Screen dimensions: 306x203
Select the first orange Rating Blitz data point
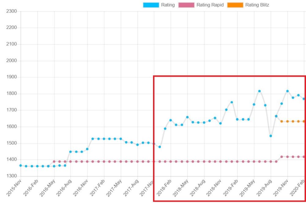pyautogui.click(x=282, y=121)
